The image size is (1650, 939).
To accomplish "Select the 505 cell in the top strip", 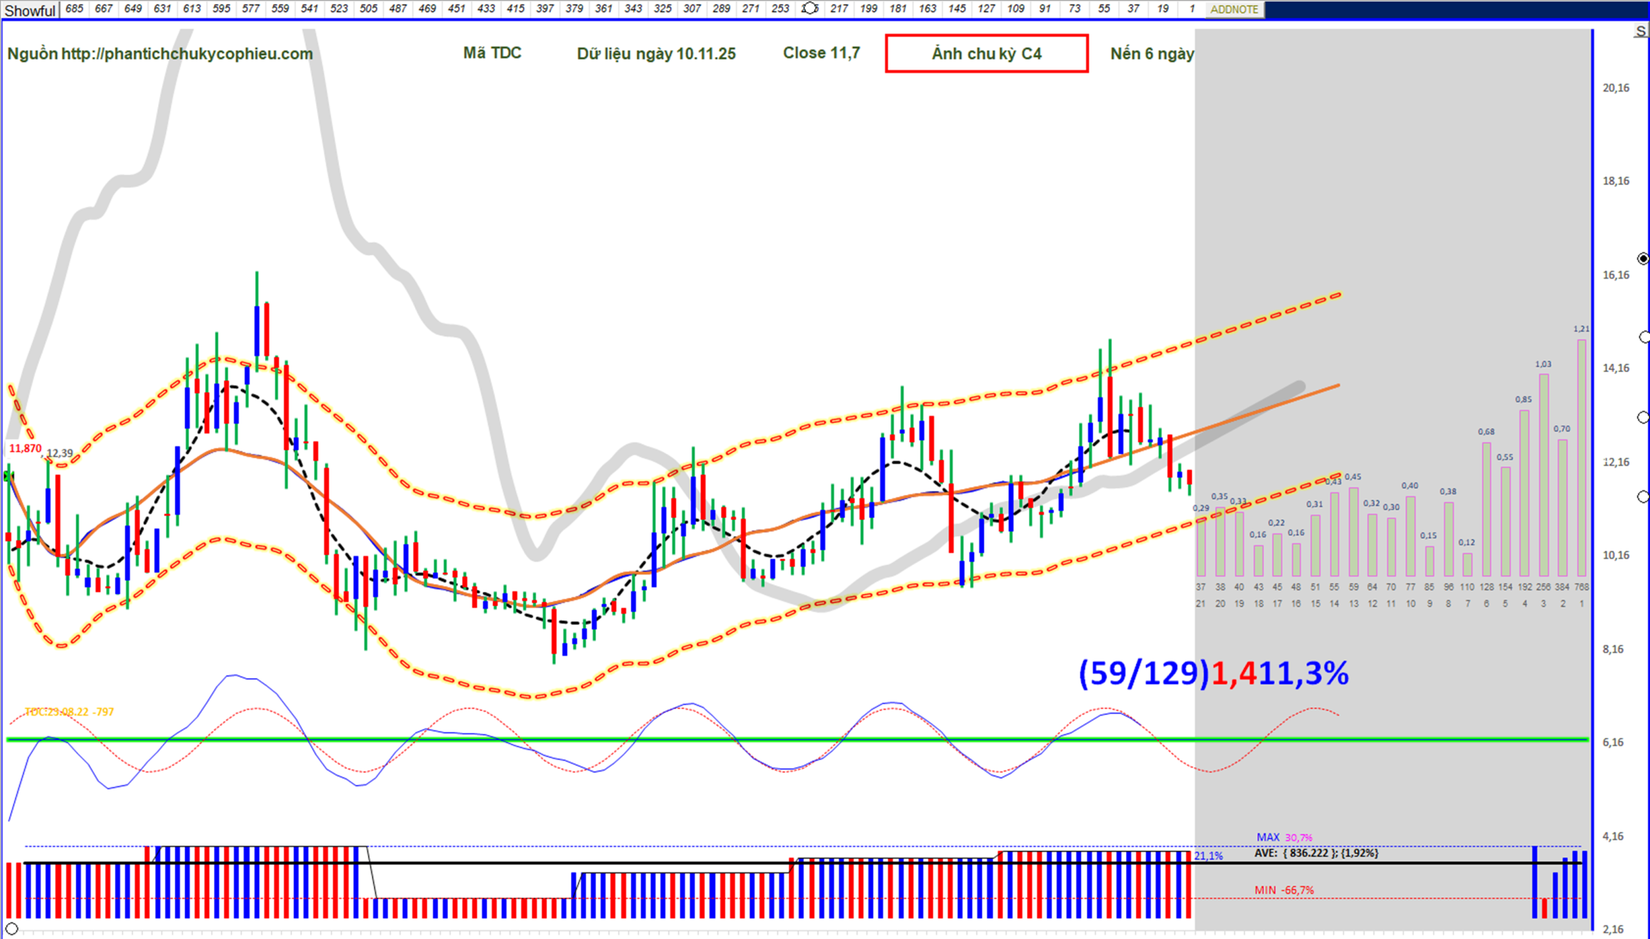I will pyautogui.click(x=369, y=9).
